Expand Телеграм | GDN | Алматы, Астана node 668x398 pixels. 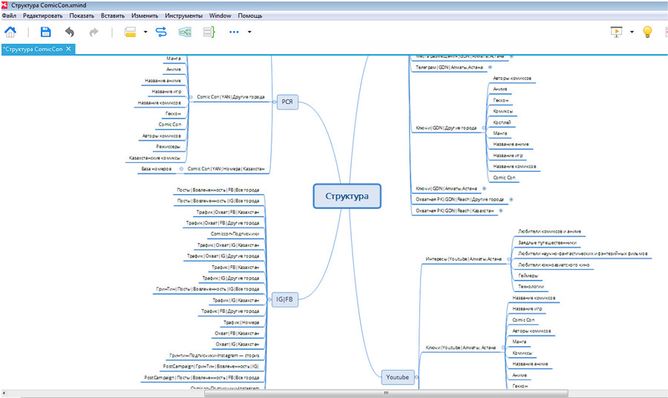(x=490, y=67)
